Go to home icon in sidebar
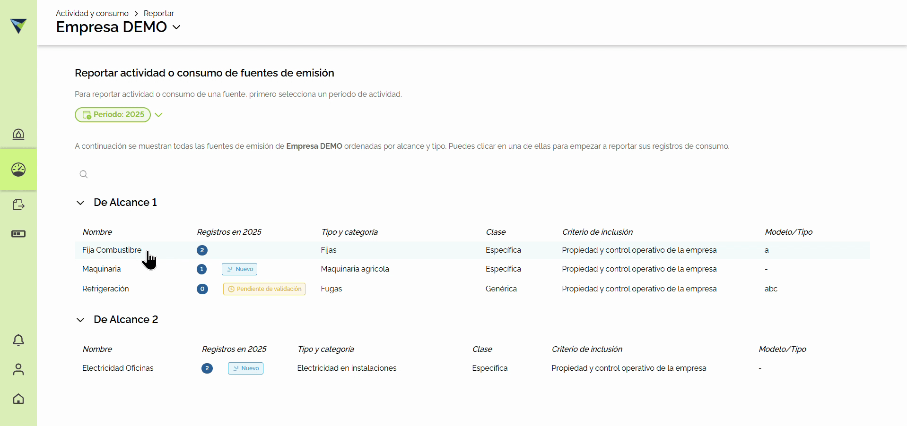 coord(18,399)
